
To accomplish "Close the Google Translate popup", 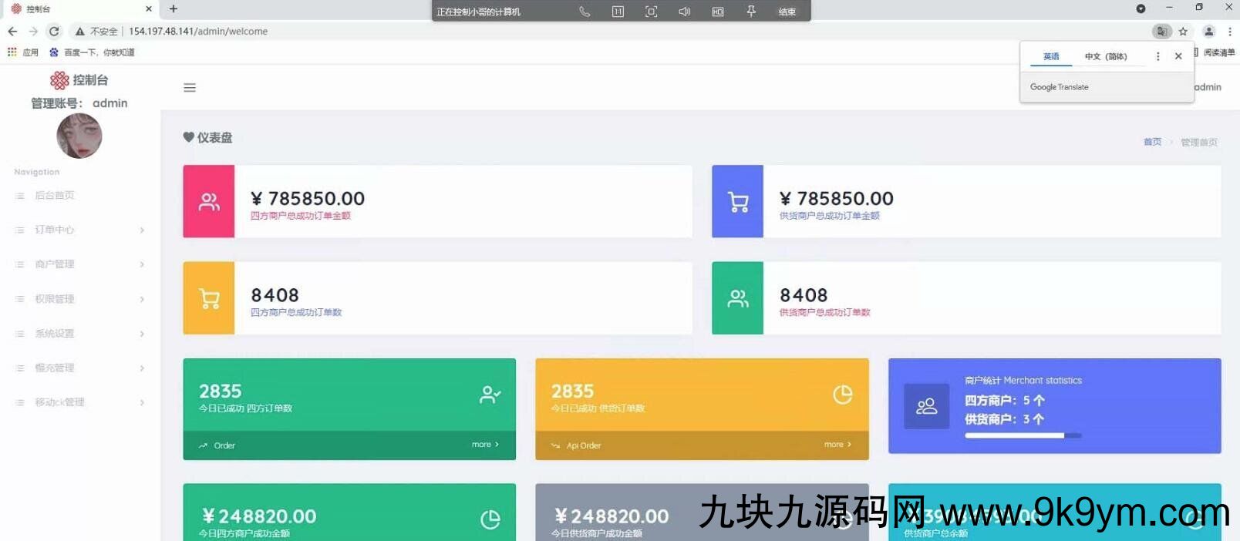I will (x=1178, y=56).
